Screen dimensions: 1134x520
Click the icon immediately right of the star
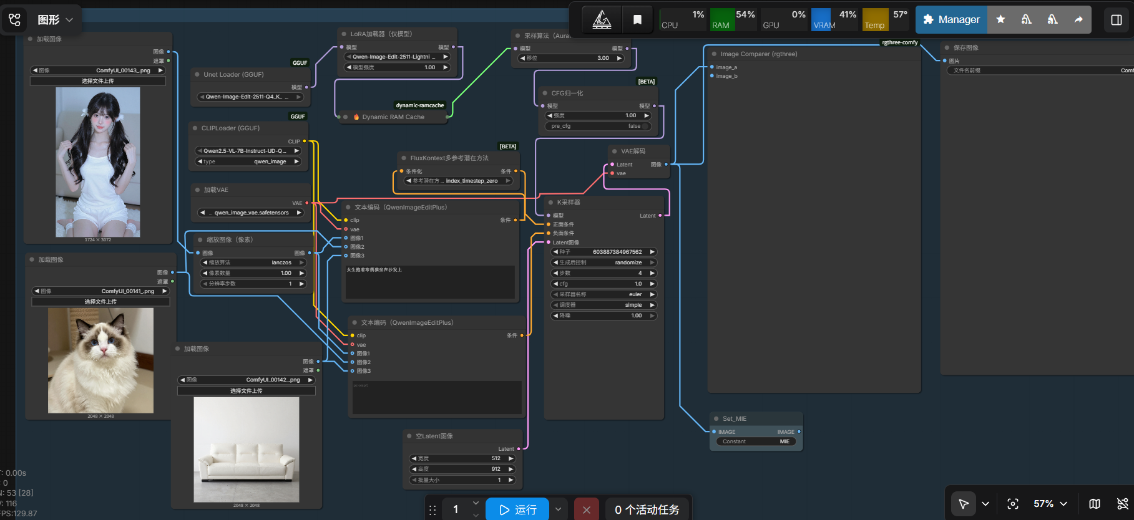tap(1027, 19)
